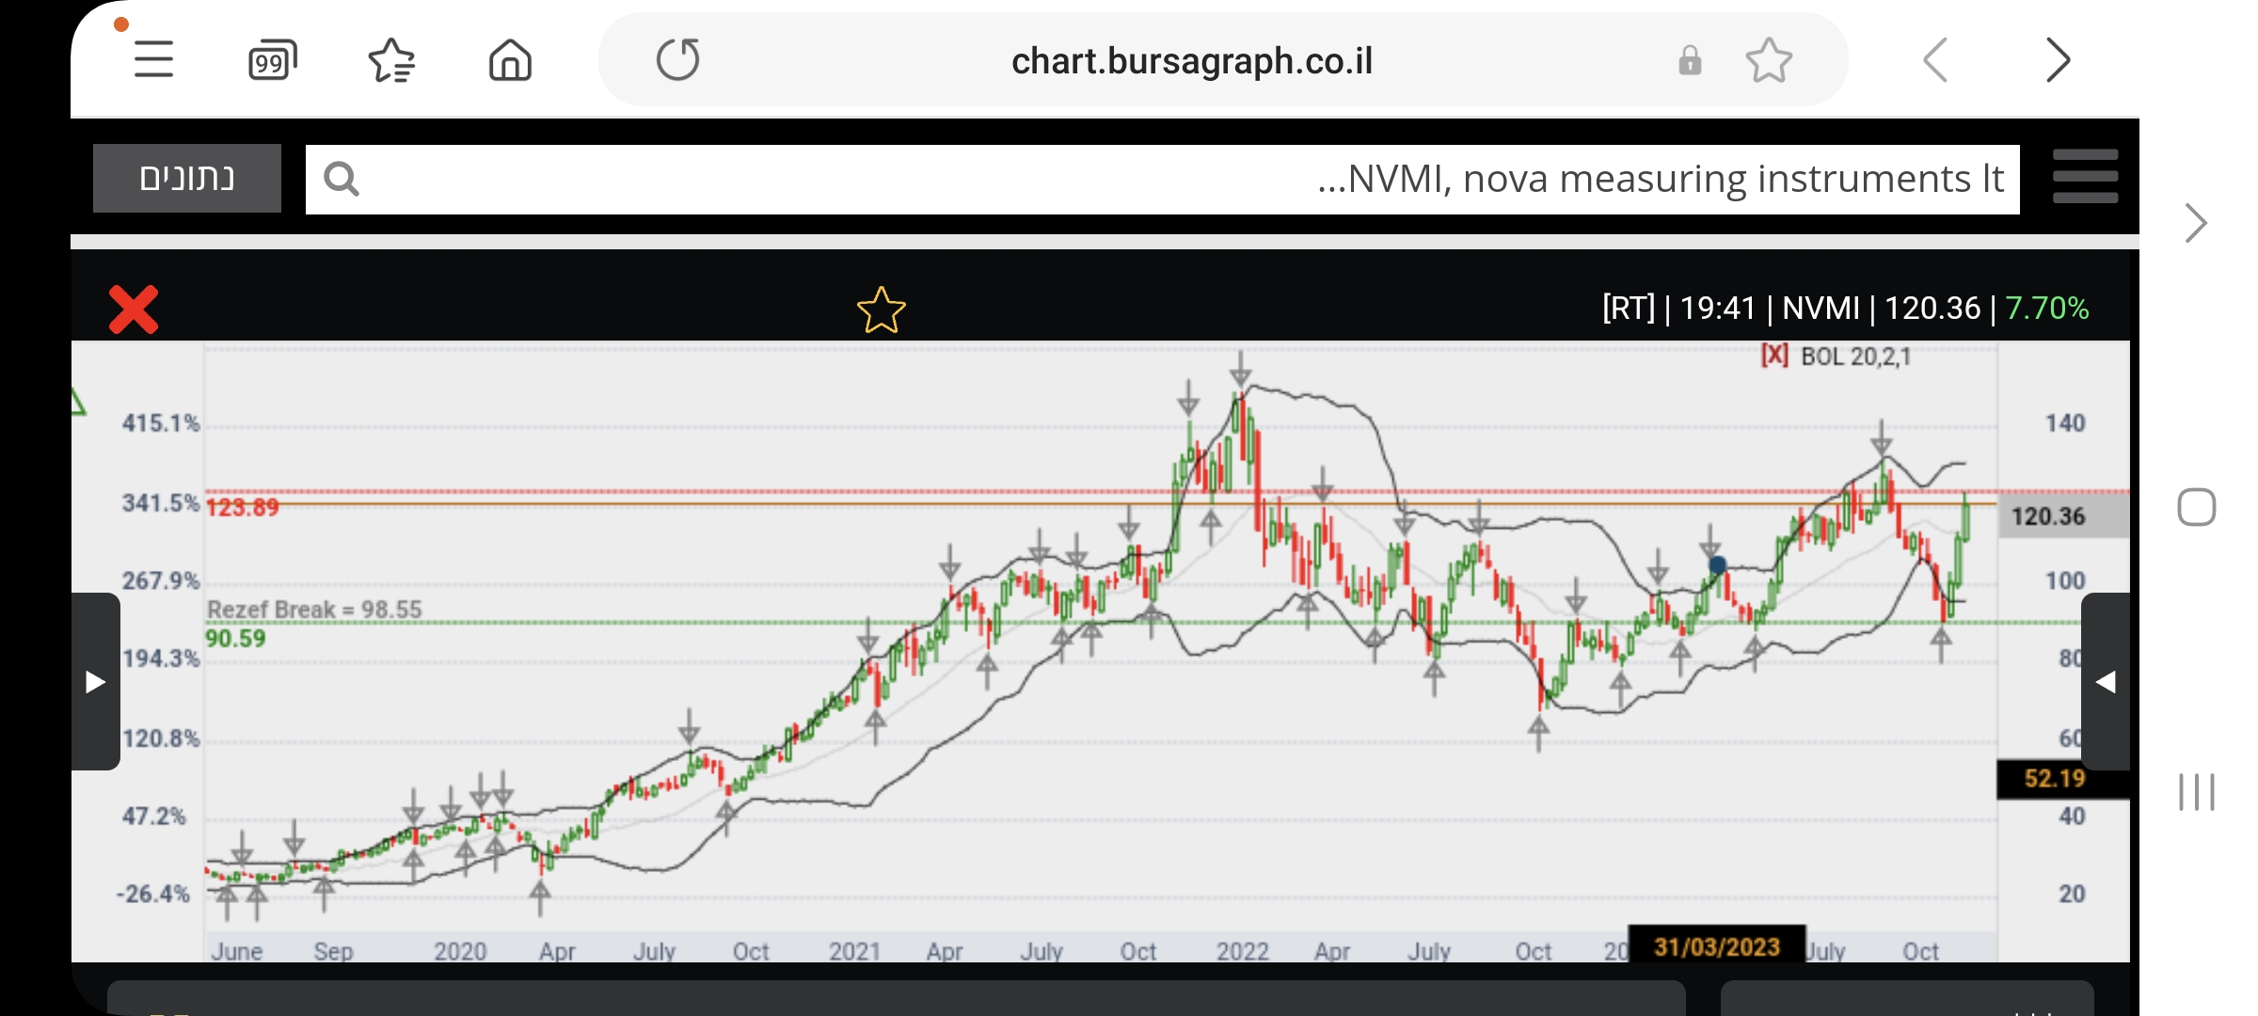
Task: Click the browser edge panel chevron
Action: (x=2196, y=223)
